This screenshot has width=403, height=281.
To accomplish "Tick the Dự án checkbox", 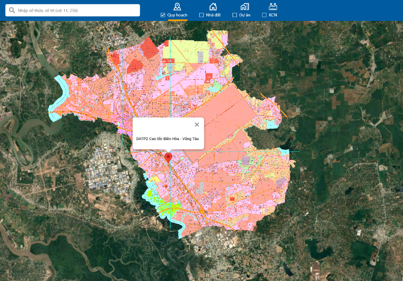I will [235, 15].
